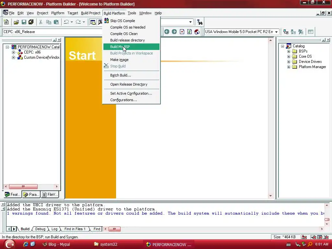Click the browser Back arrow icon

coord(167,32)
